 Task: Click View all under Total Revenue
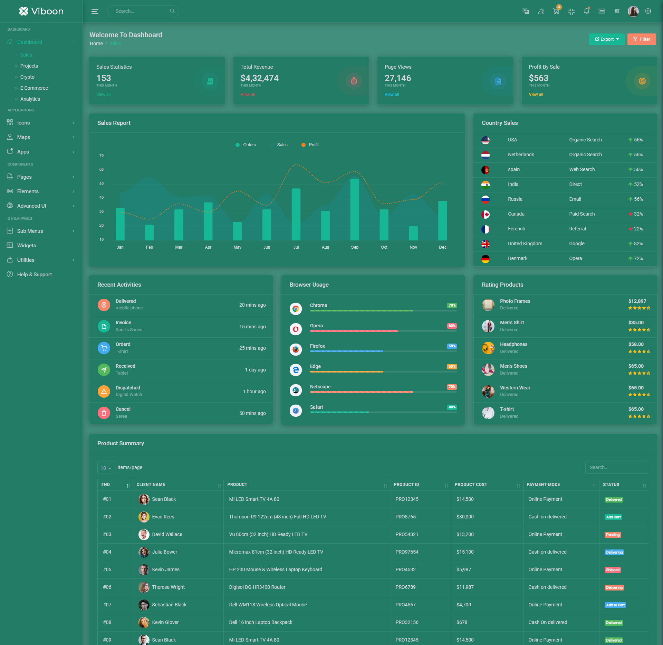[x=248, y=95]
